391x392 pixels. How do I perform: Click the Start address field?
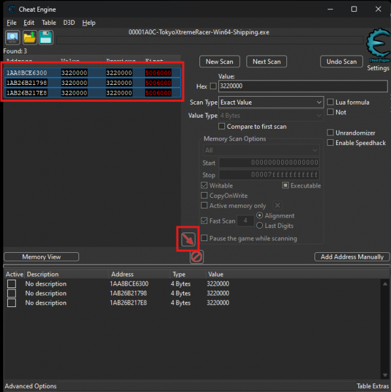coord(269,163)
